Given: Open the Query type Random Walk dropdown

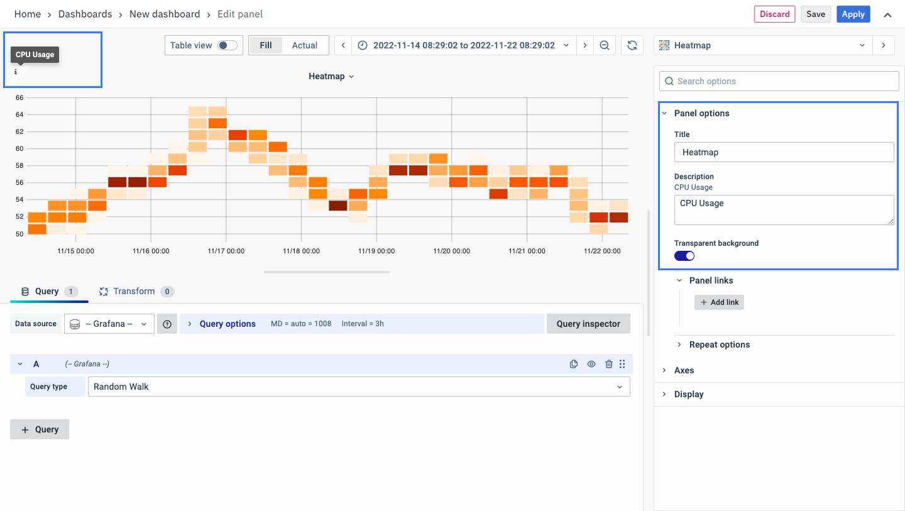Looking at the screenshot, I should [358, 387].
